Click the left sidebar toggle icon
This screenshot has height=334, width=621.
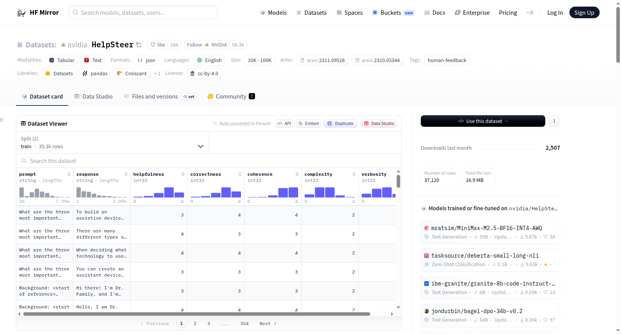[2, 120]
